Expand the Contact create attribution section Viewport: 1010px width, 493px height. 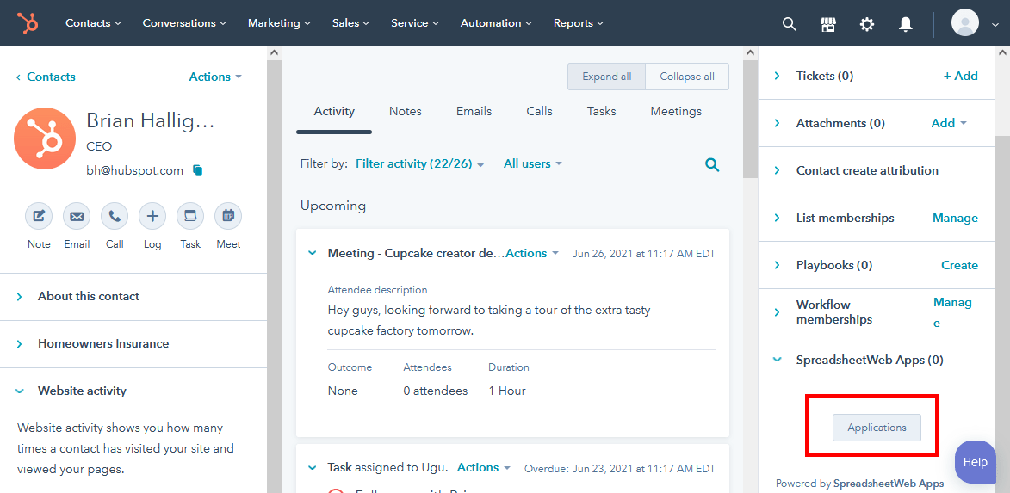(778, 170)
